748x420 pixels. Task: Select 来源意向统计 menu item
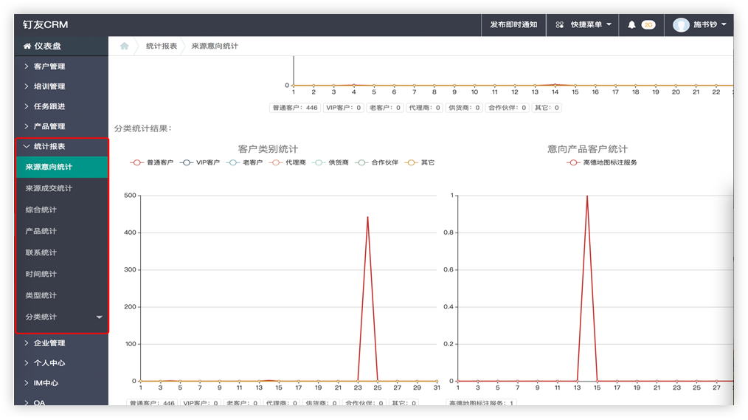pyautogui.click(x=62, y=167)
